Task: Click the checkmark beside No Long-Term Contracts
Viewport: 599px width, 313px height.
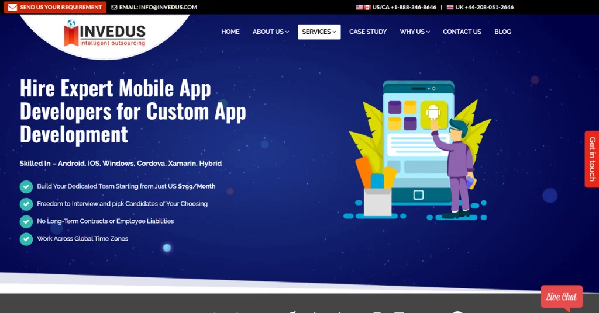Action: tap(26, 221)
